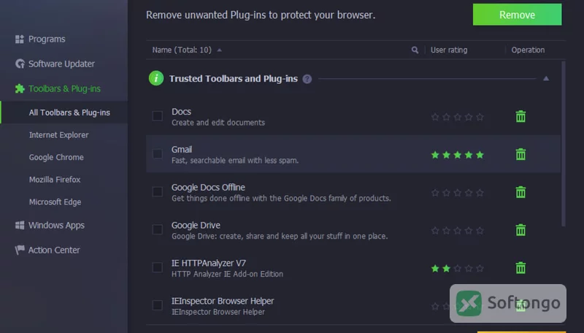Viewport: 584px width, 333px height.
Task: Rate Docs with its star rating
Action: point(458,117)
